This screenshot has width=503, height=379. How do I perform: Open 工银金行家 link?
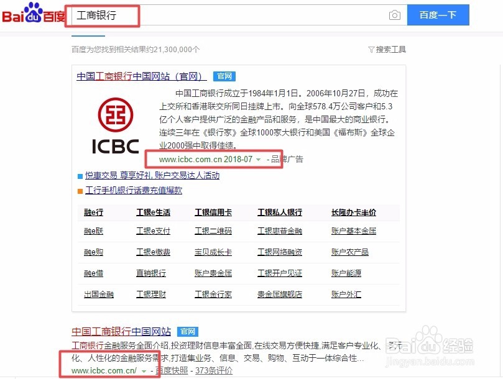[x=213, y=295]
